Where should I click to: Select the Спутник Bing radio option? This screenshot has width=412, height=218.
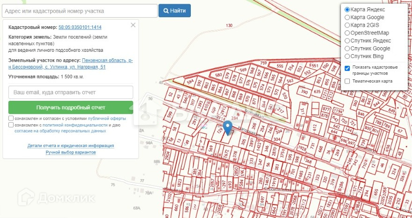pyautogui.click(x=347, y=56)
